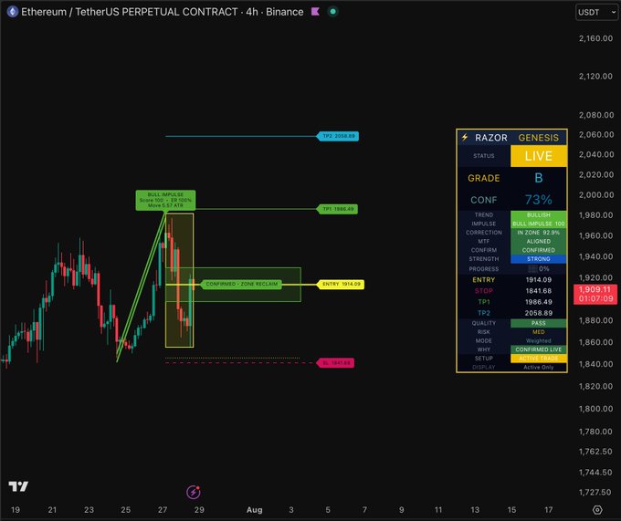This screenshot has height=521, width=621.
Task: Click the lightning bolt icon in RAZOR header
Action: point(465,137)
